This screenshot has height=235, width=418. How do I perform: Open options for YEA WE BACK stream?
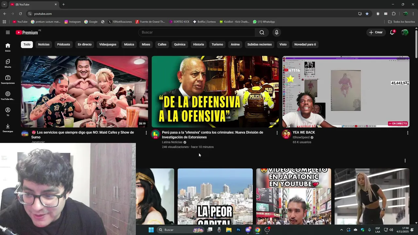(x=408, y=133)
